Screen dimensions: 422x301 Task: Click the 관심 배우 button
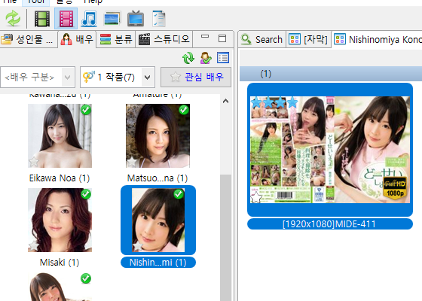tap(196, 77)
